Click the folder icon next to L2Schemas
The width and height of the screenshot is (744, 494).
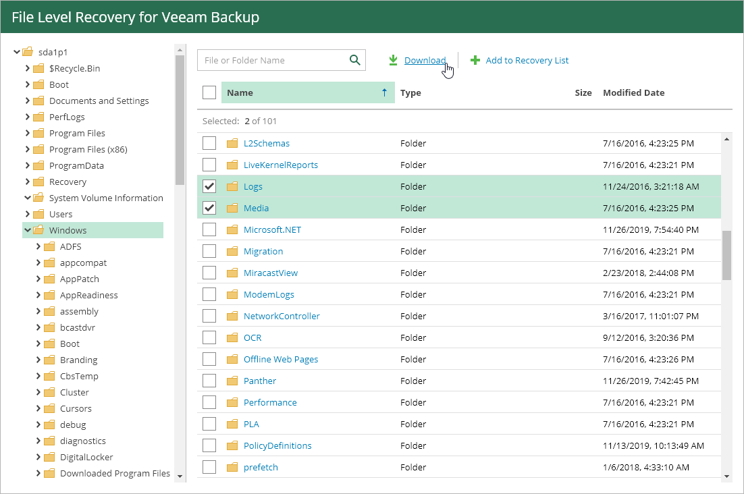coord(232,143)
